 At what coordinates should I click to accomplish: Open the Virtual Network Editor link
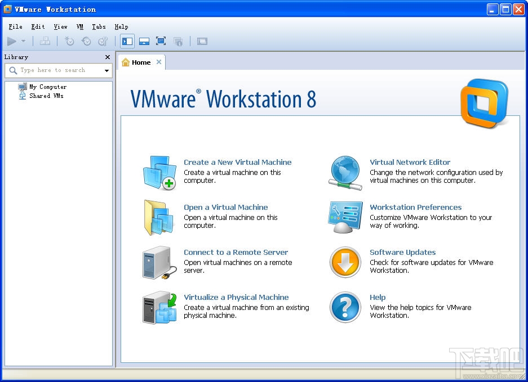click(410, 163)
